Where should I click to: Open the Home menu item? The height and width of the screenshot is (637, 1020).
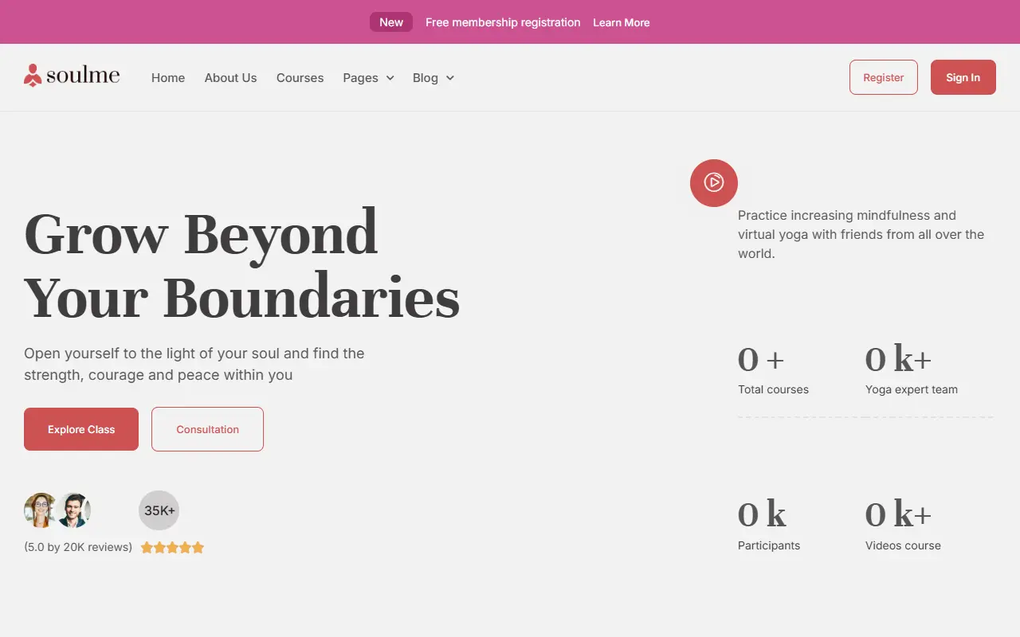[x=168, y=78]
